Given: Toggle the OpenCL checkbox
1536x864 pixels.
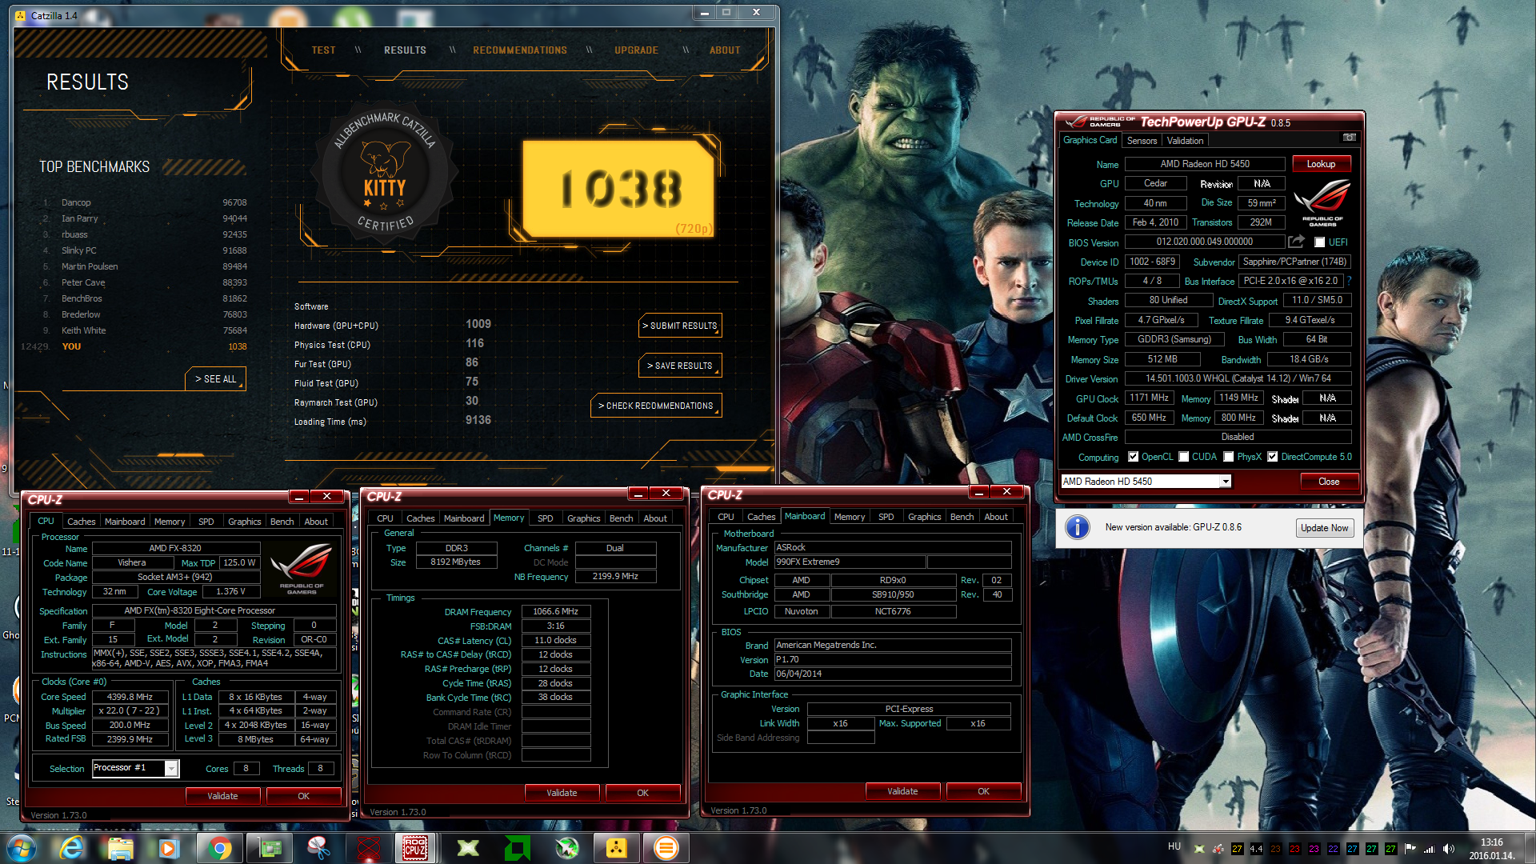Looking at the screenshot, I should [1133, 457].
